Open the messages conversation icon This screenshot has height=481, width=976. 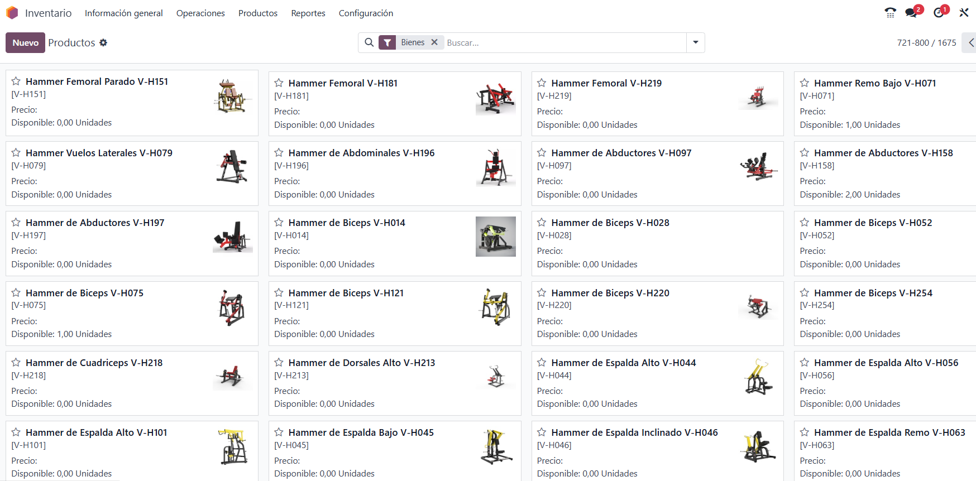pos(911,13)
